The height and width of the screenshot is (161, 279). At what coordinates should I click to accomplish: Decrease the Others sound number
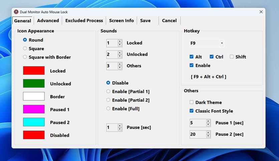[120, 68]
